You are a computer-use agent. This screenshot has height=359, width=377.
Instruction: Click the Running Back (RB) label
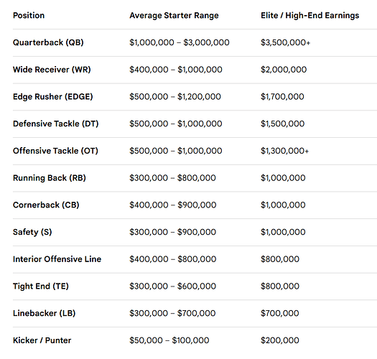50,178
